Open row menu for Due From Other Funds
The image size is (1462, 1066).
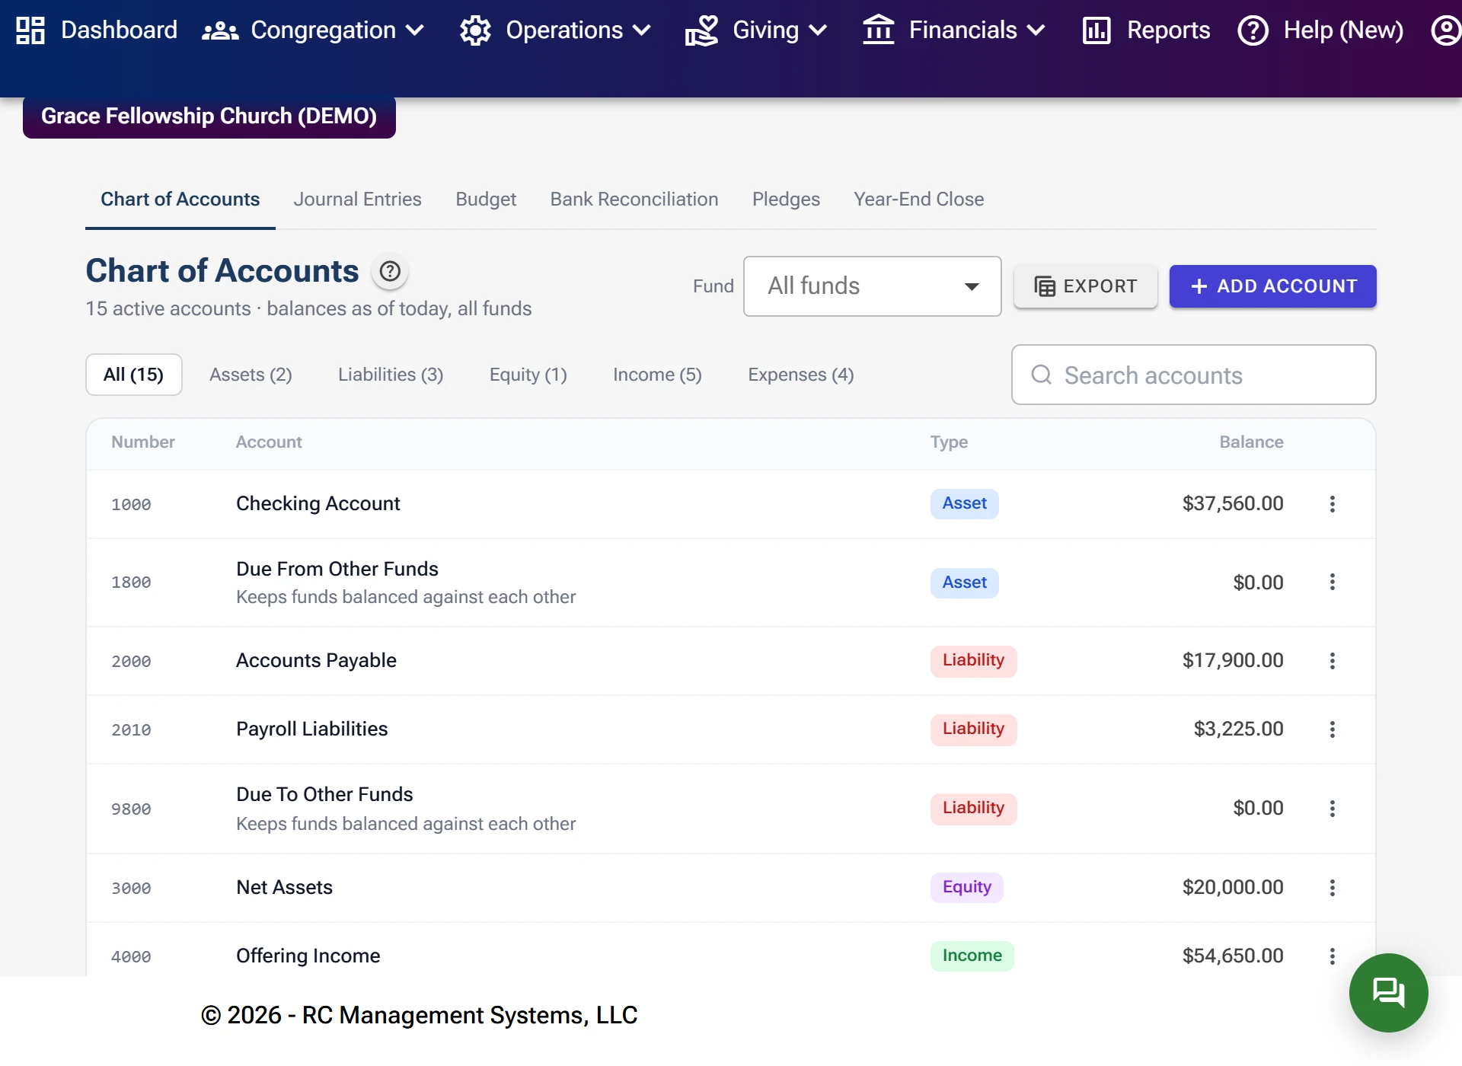coord(1332,582)
